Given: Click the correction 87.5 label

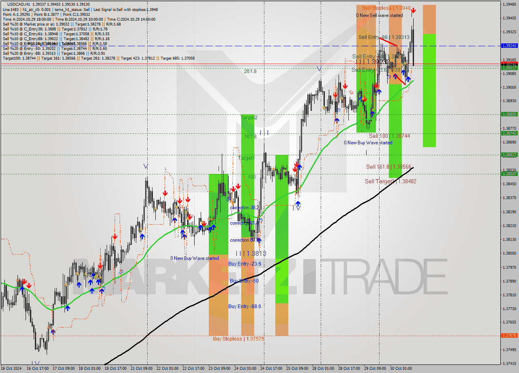Looking at the screenshot, I should pos(245,240).
